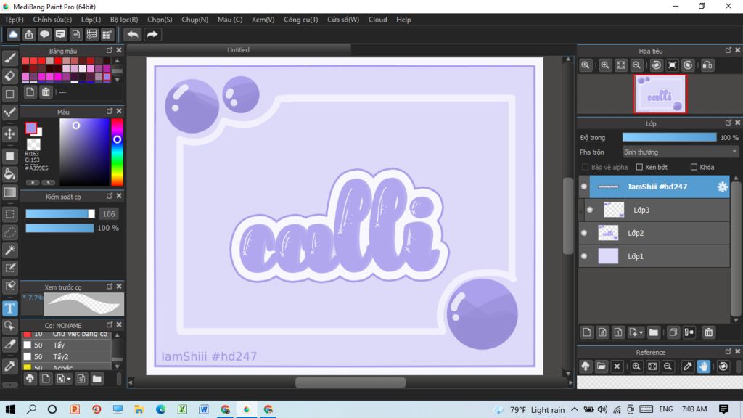Toggle visibility of the IamShiii #hd247 layer

pos(584,187)
